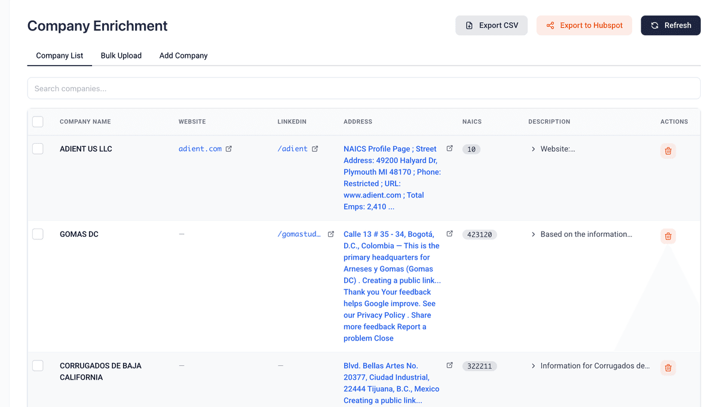Delete GOMAS DC with trash icon
This screenshot has width=717, height=407.
(668, 236)
